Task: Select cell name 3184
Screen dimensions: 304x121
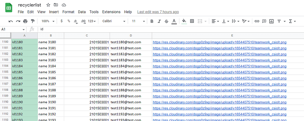Action: point(51,66)
